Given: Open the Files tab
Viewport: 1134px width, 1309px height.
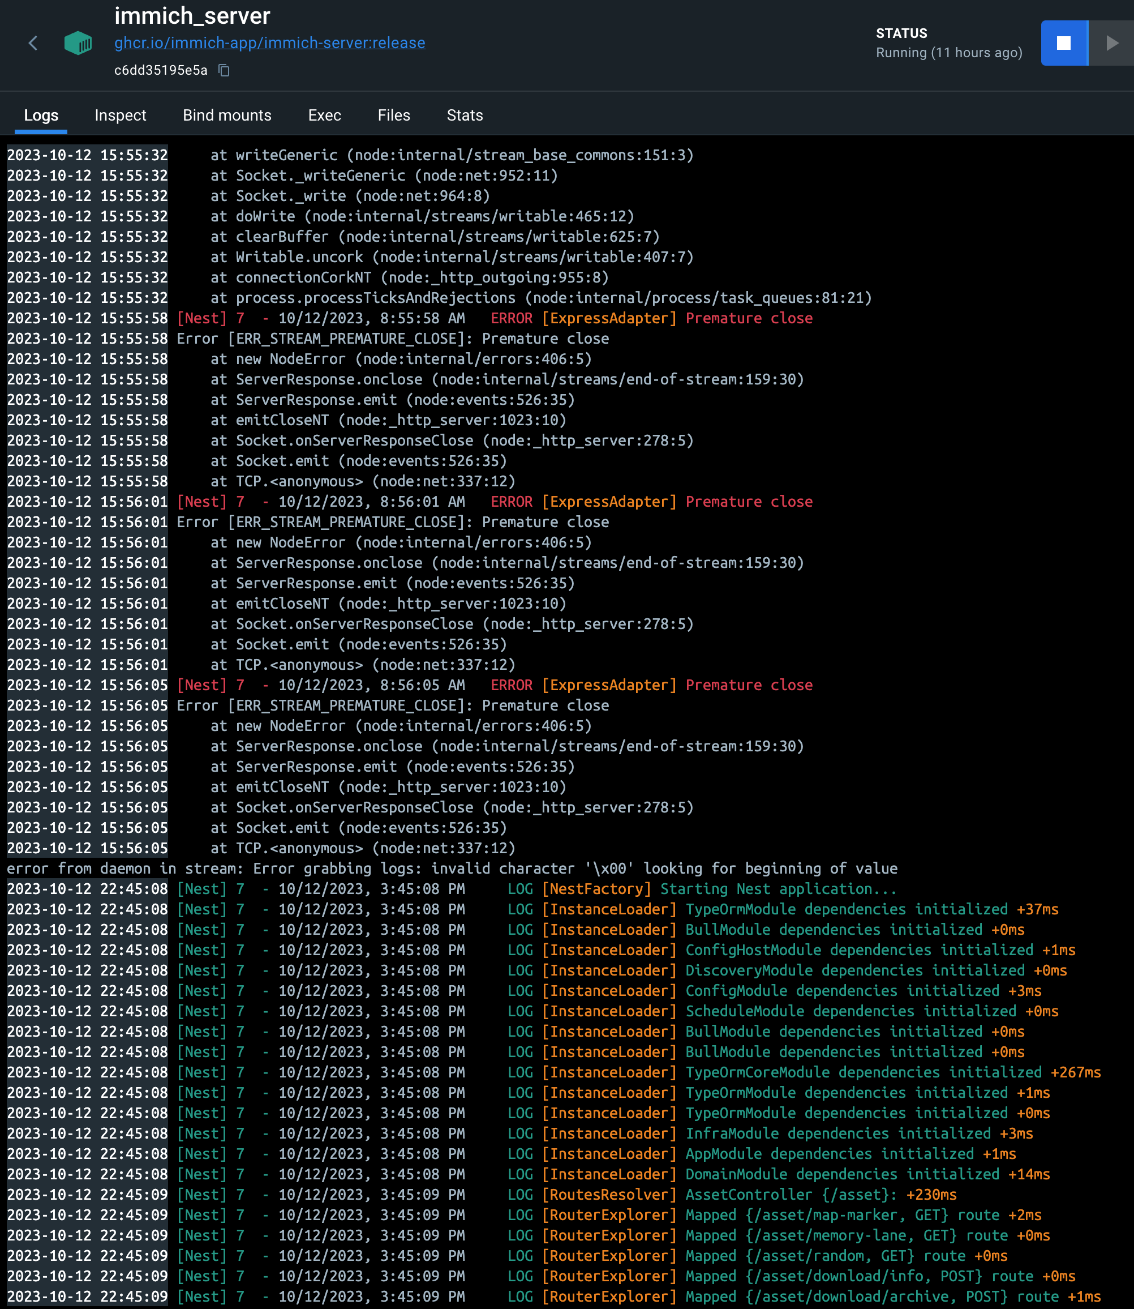Looking at the screenshot, I should click(394, 115).
